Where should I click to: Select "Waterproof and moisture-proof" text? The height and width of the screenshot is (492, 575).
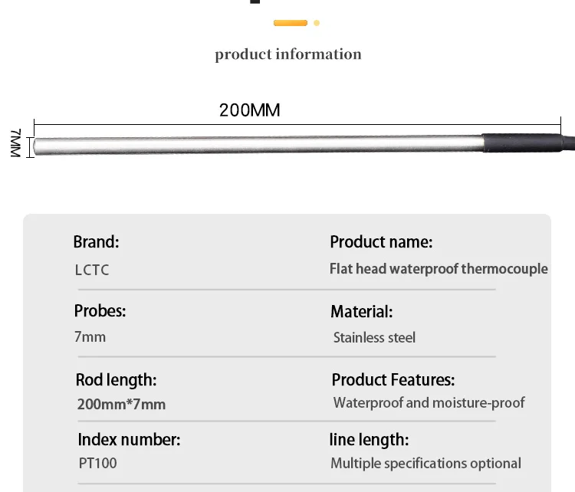429,403
